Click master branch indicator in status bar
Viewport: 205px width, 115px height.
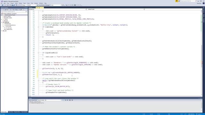pyautogui.click(x=199, y=114)
